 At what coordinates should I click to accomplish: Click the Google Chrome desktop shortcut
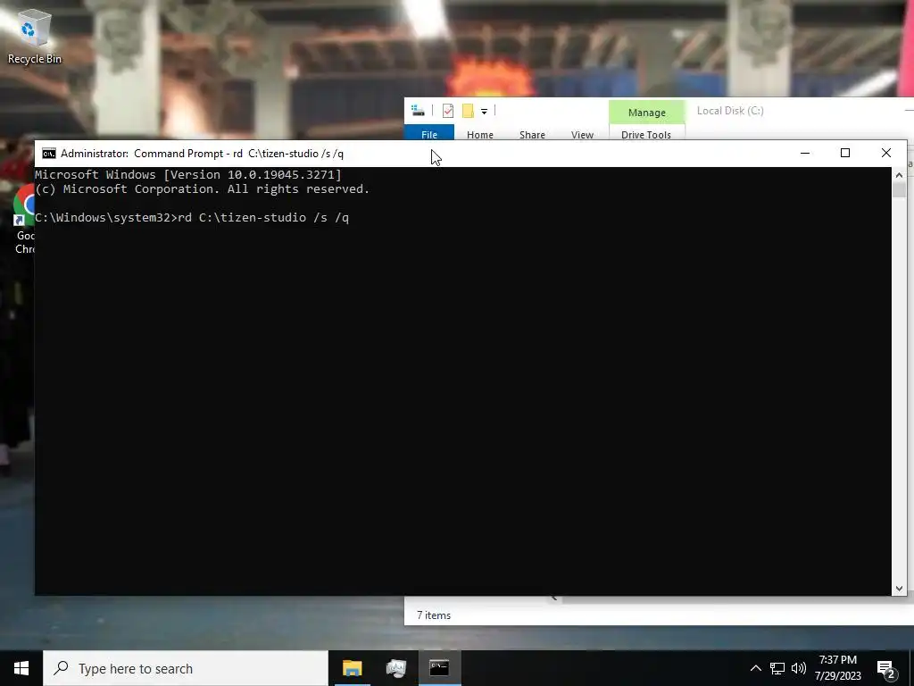pyautogui.click(x=23, y=220)
